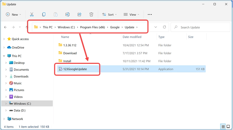The image size is (233, 130).
Task: Select Documents in navigation pane
Action: click(x=21, y=70)
